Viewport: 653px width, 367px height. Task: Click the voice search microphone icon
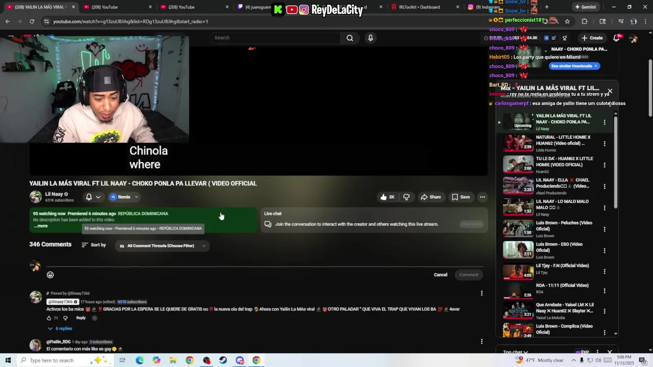(x=370, y=38)
